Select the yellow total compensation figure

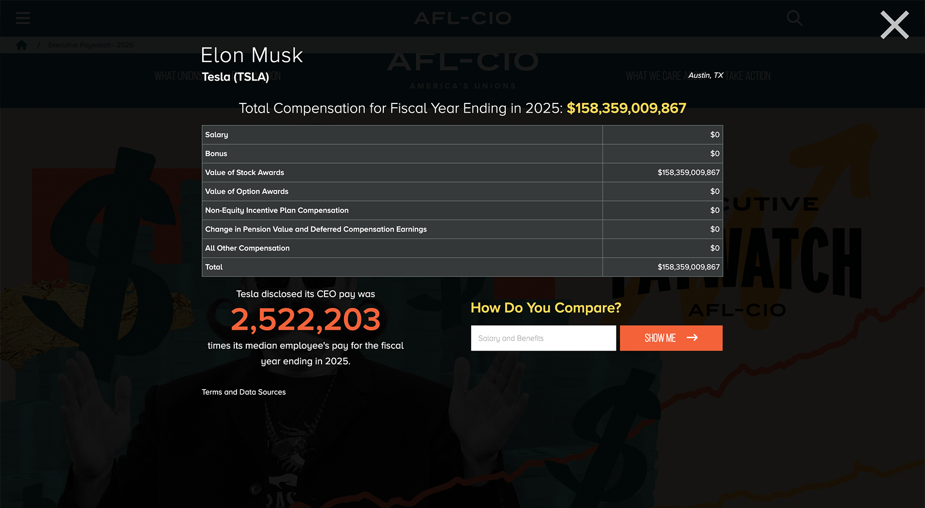(x=626, y=108)
